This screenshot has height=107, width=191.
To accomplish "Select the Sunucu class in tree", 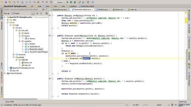I will point(32,38).
